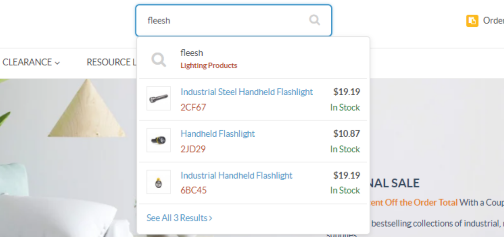Select the Industrial Steel Handheld Flashlight thumbnail
This screenshot has width=504, height=237.
(x=158, y=98)
